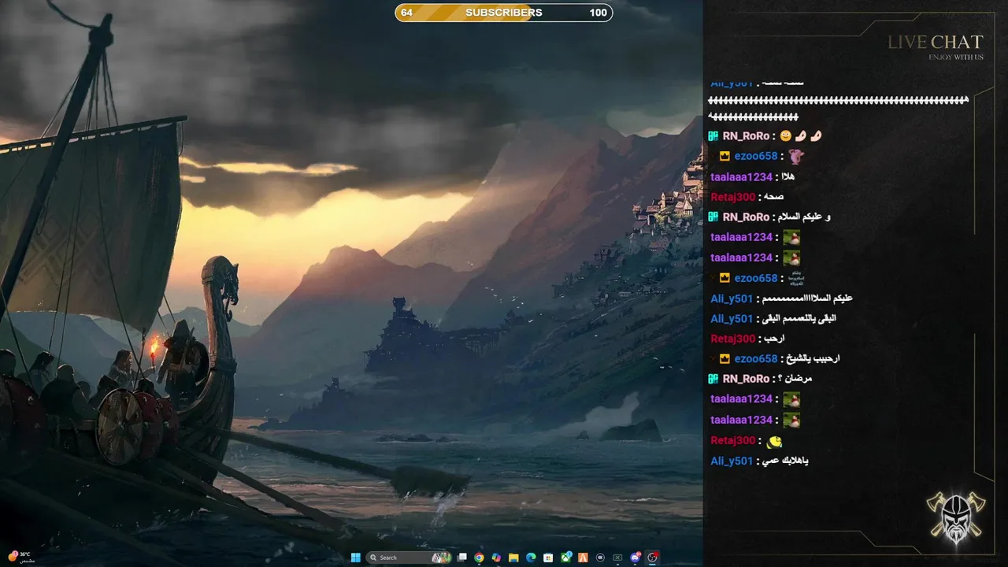Open the weather widget showing 36°C
1008x567 pixels.
tap(20, 557)
